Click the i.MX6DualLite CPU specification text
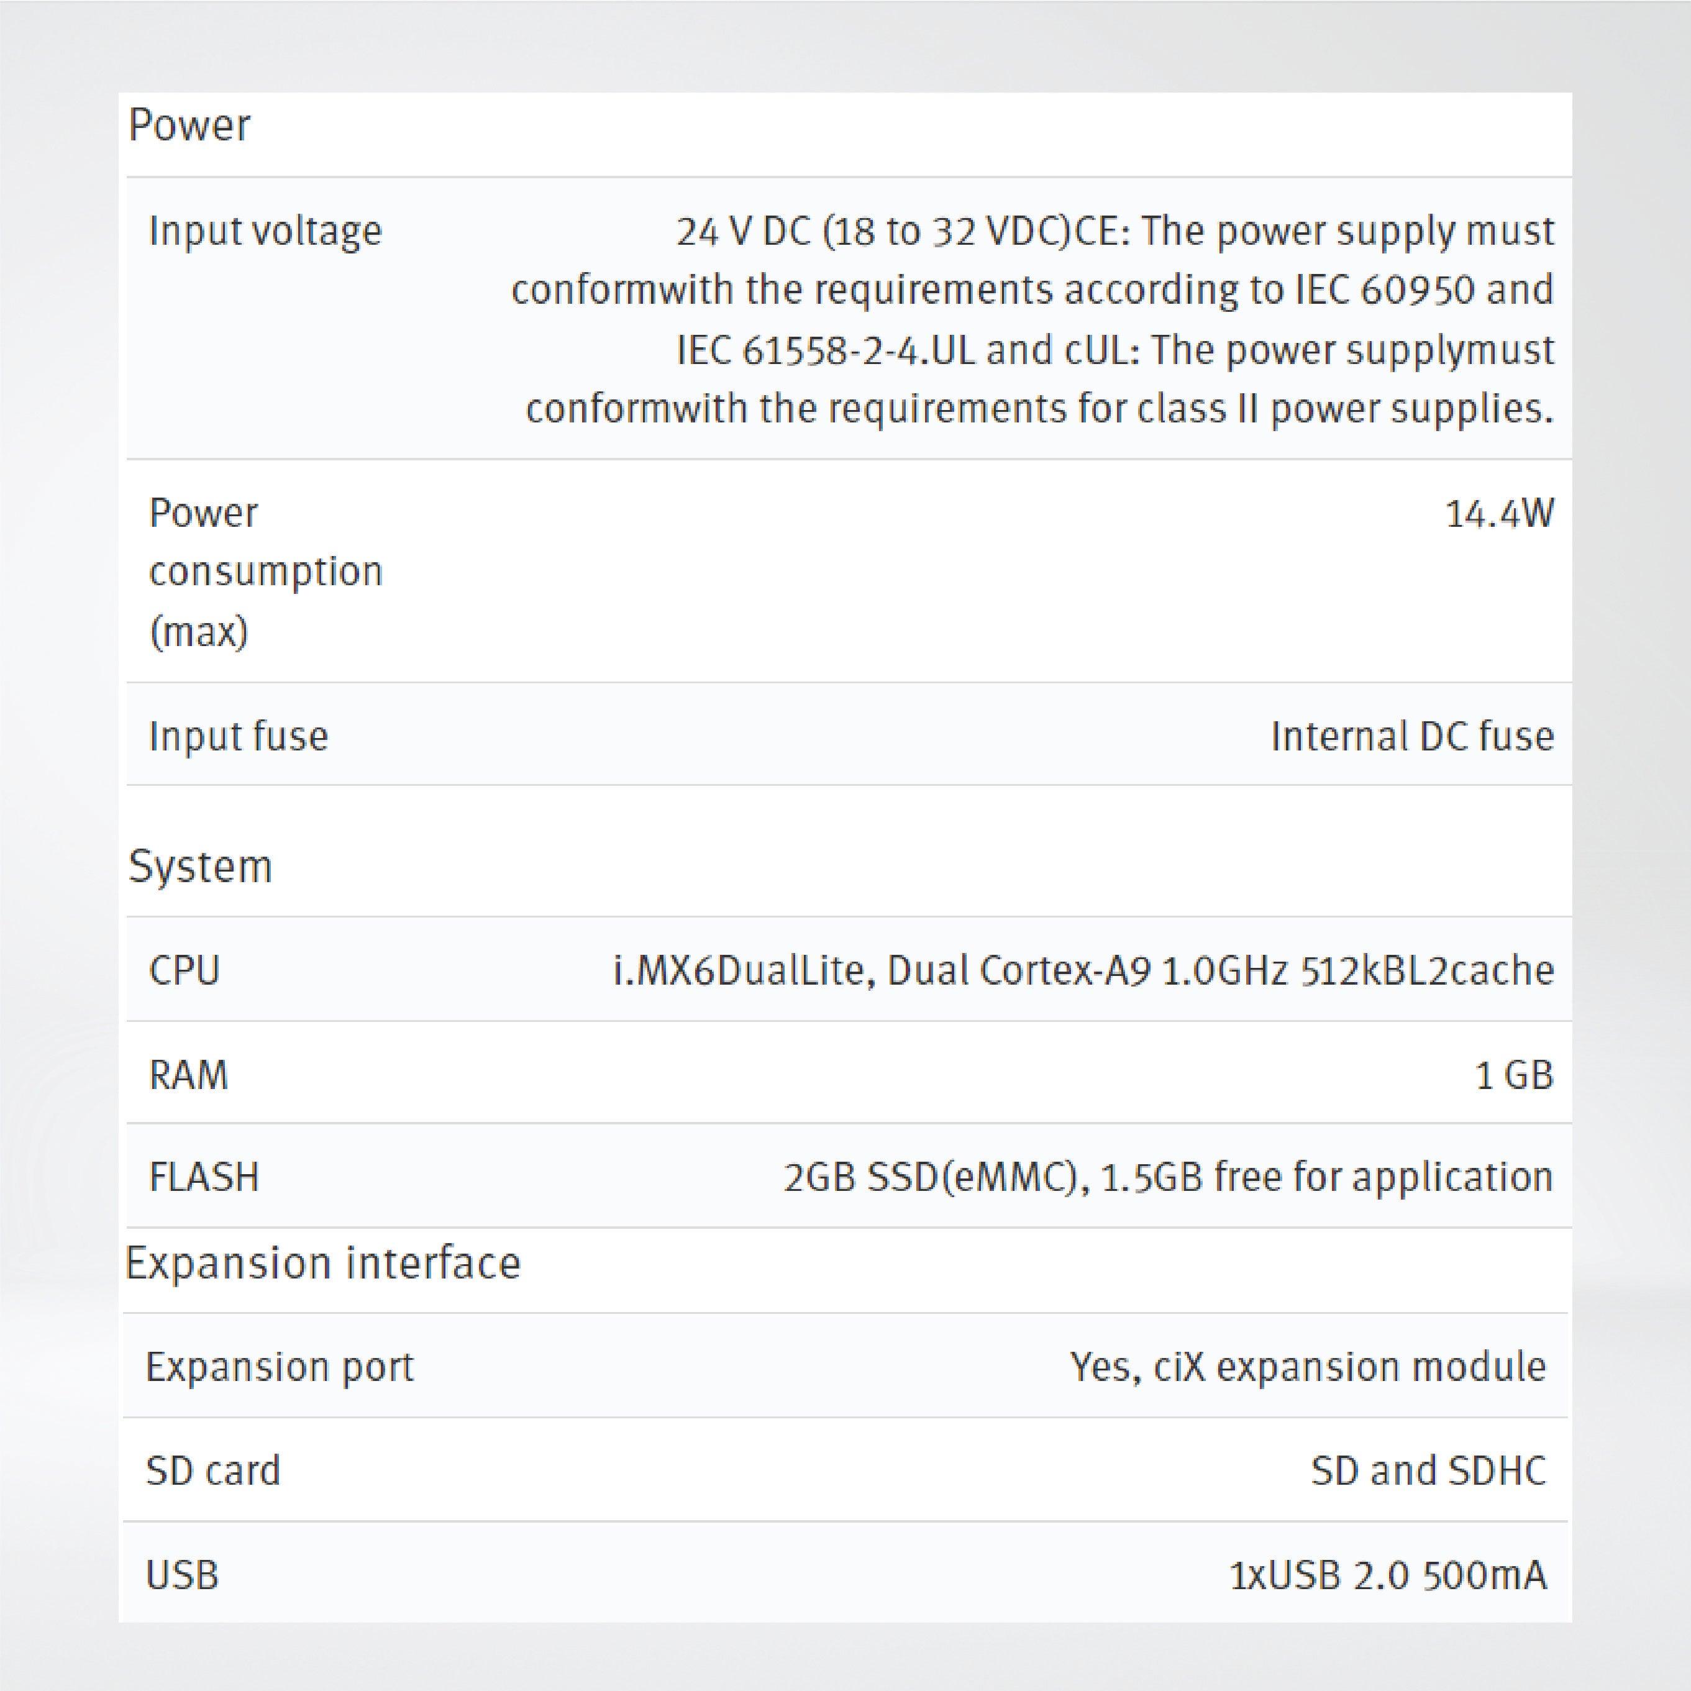 point(1083,970)
